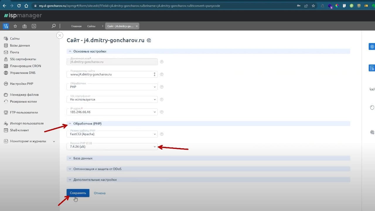Image resolution: width=375 pixels, height=211 pixels.
Task: Show help for IP-адрес field
Action: click(162, 112)
